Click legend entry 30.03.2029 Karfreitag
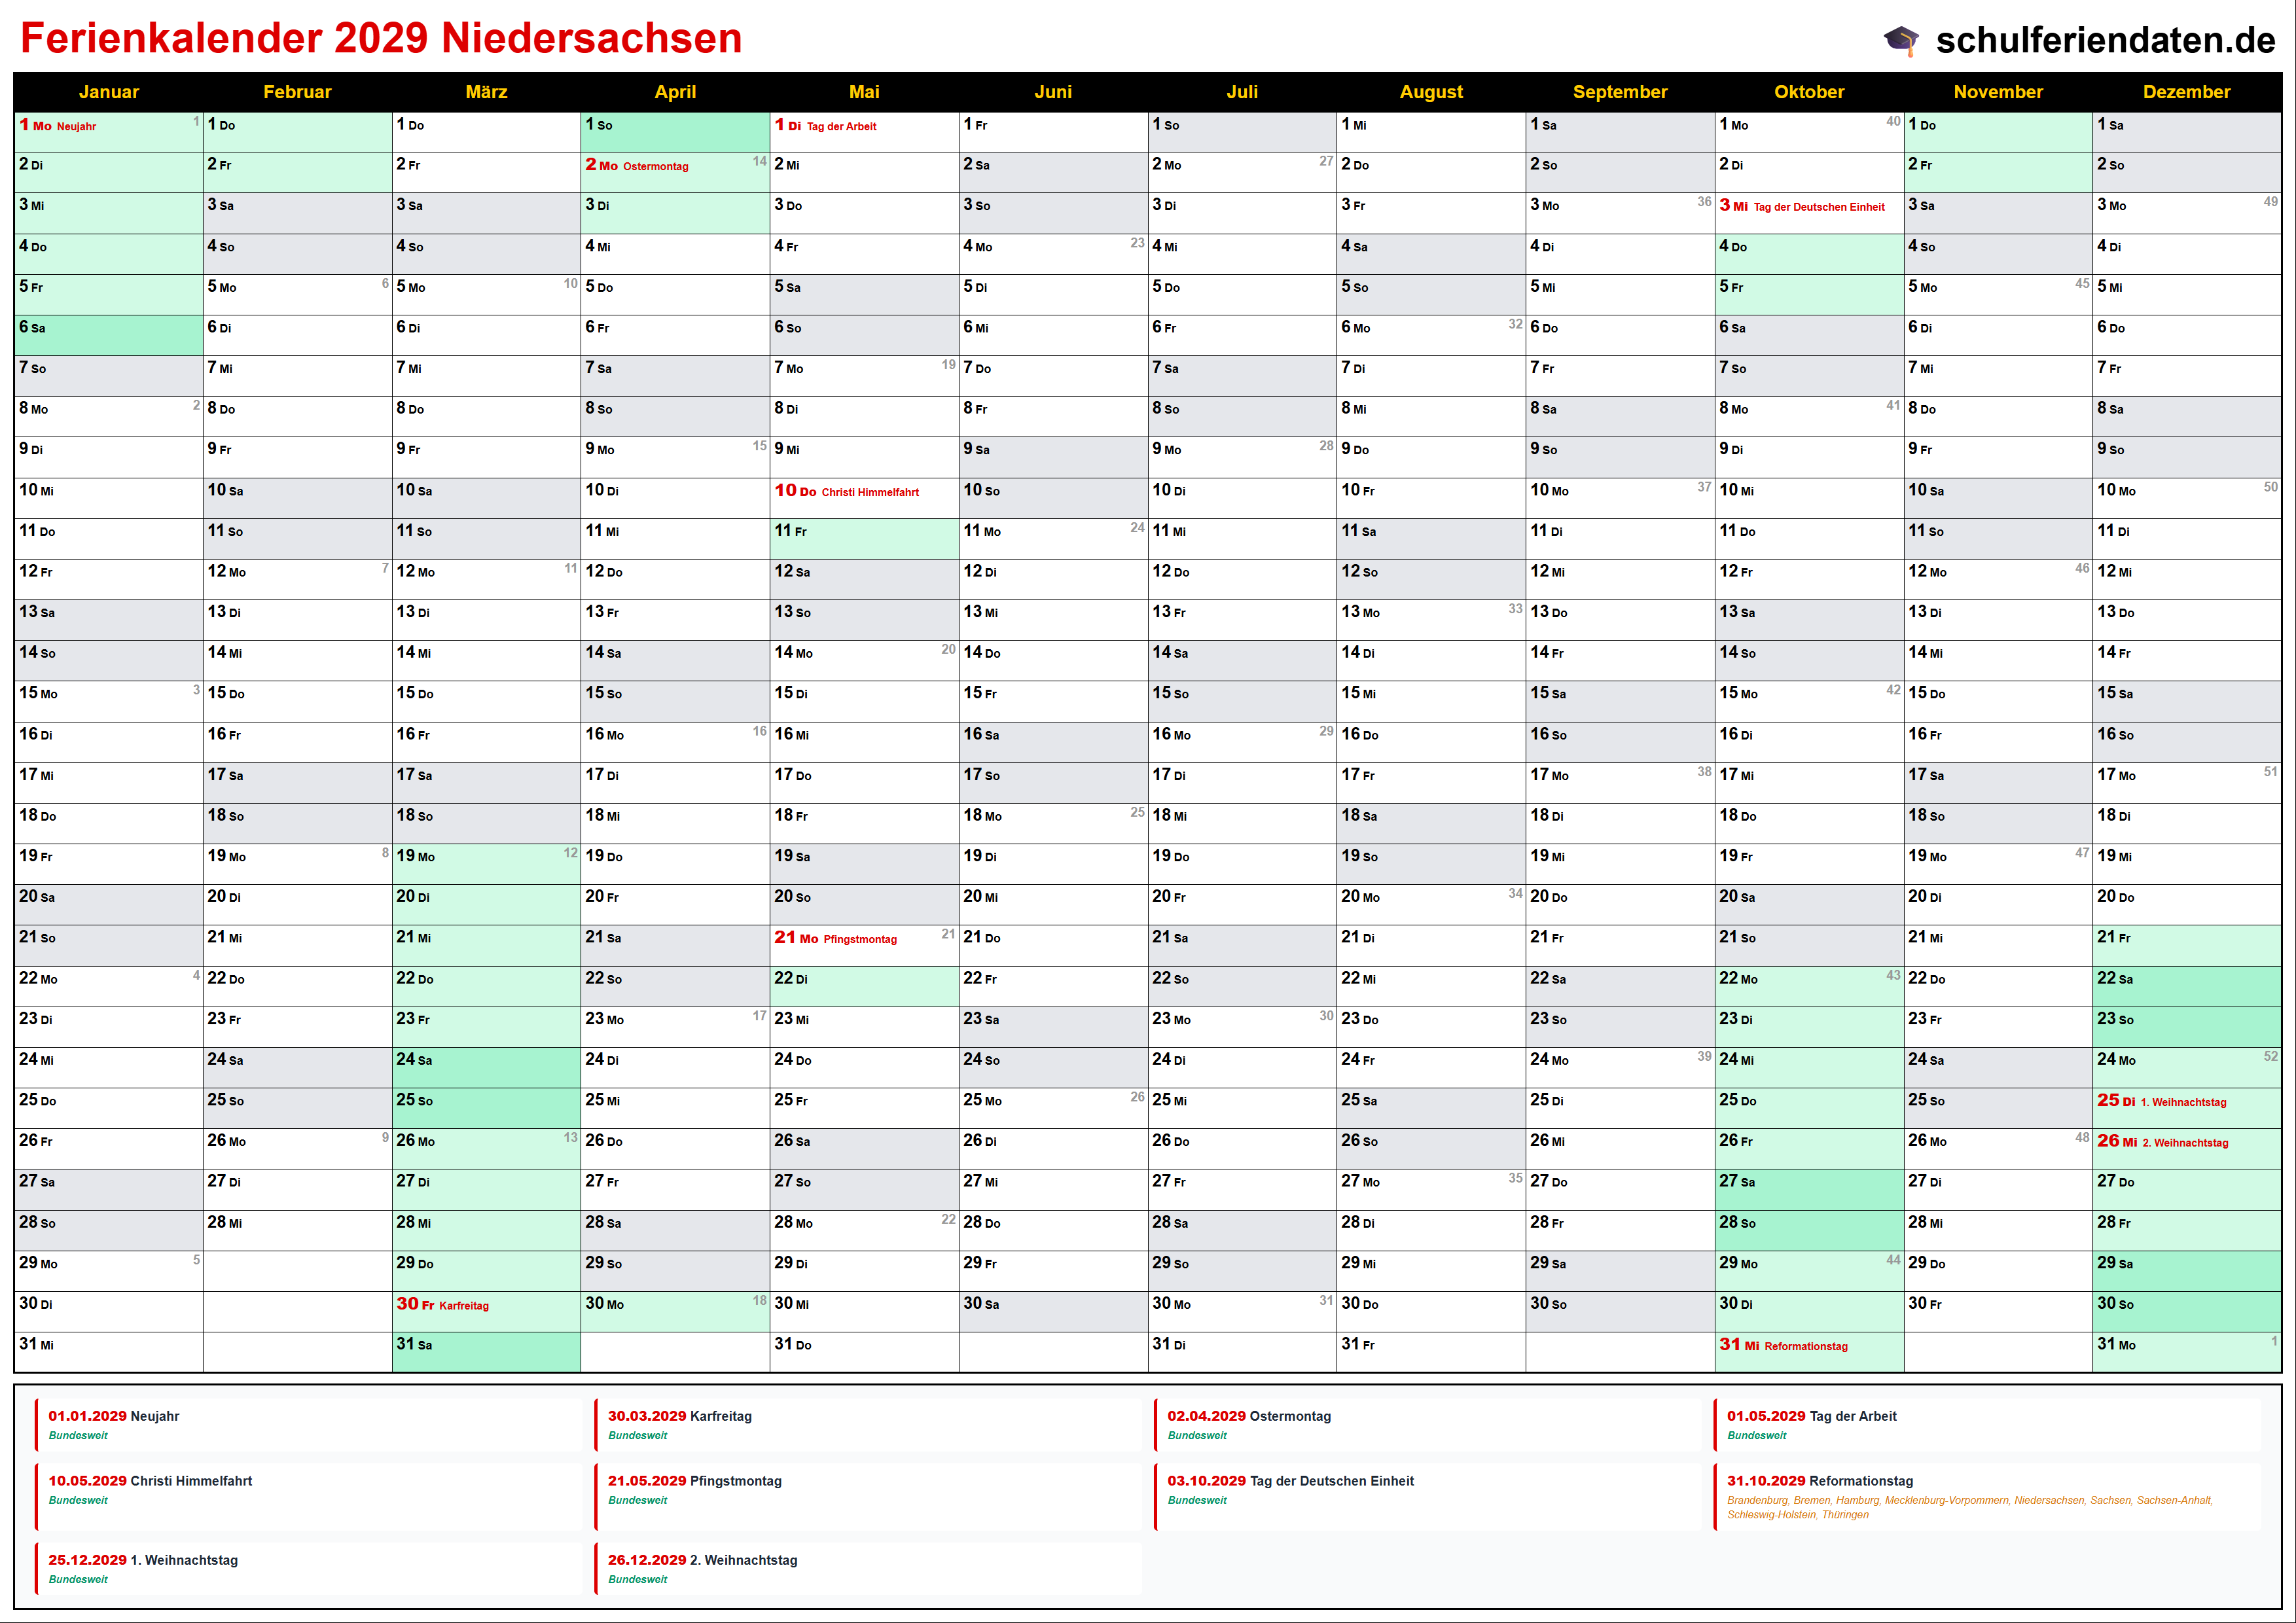This screenshot has width=2296, height=1623. (679, 1416)
